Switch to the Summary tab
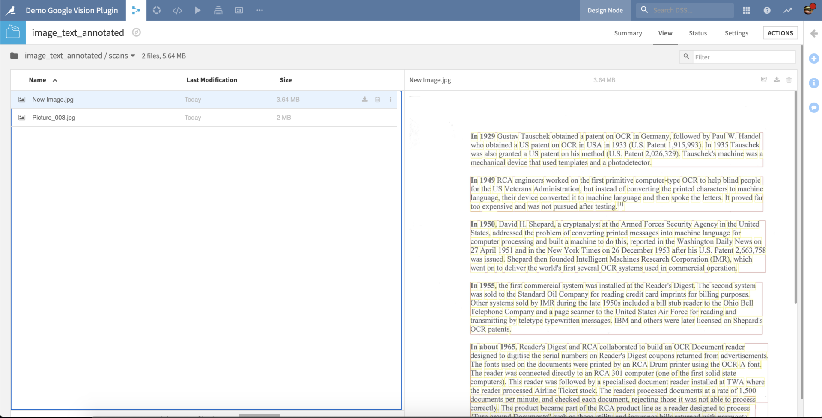 point(628,33)
